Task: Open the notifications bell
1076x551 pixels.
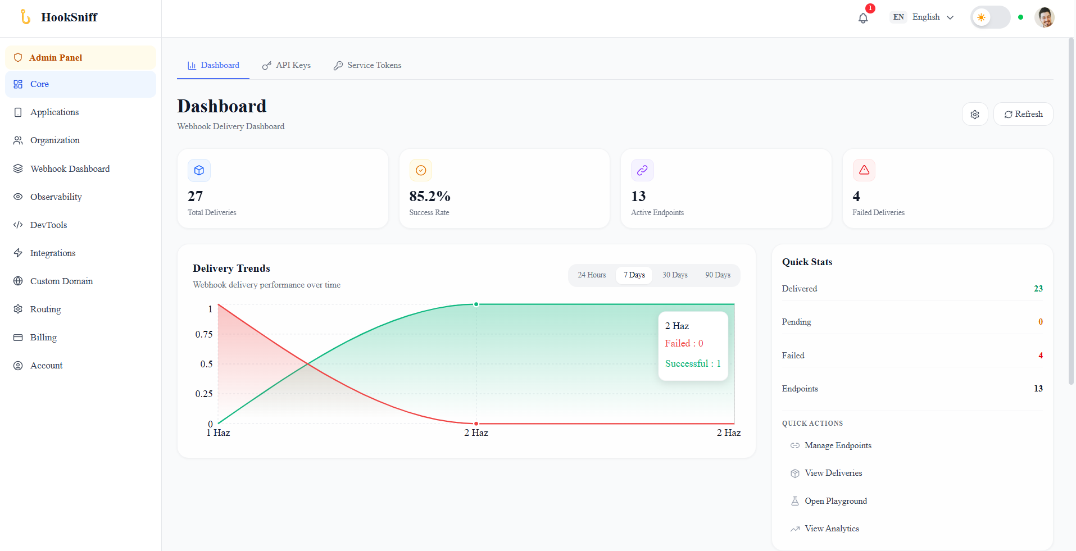Action: tap(863, 18)
